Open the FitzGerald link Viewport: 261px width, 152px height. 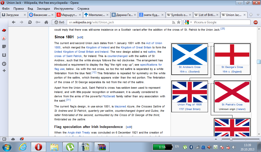click(x=109, y=96)
